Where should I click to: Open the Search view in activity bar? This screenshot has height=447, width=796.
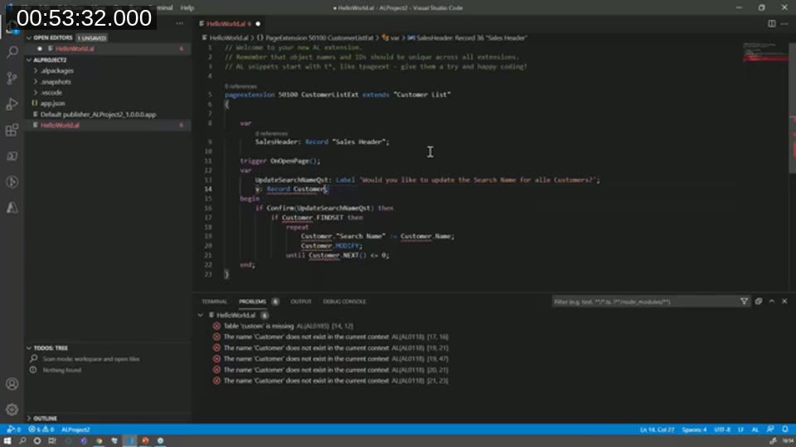[x=12, y=51]
